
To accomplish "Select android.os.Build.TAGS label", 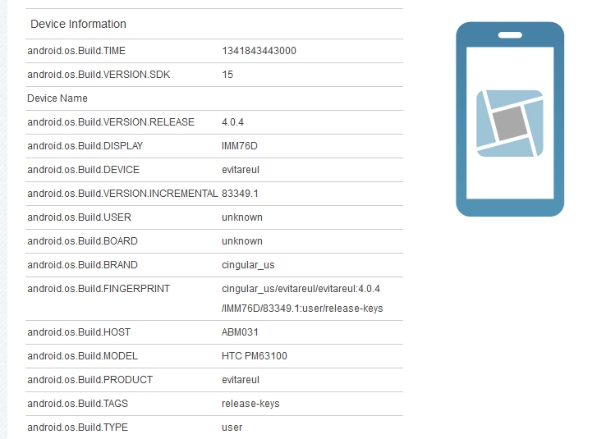I will pos(77,404).
